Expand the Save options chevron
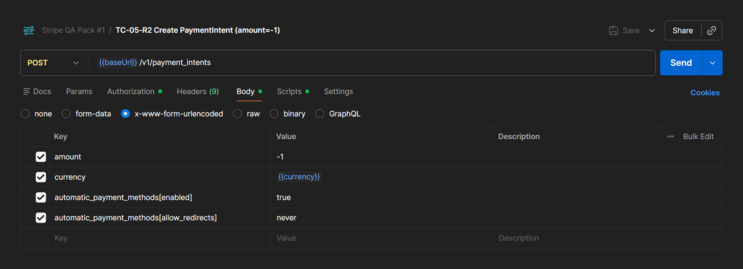This screenshot has width=743, height=269. pos(652,30)
